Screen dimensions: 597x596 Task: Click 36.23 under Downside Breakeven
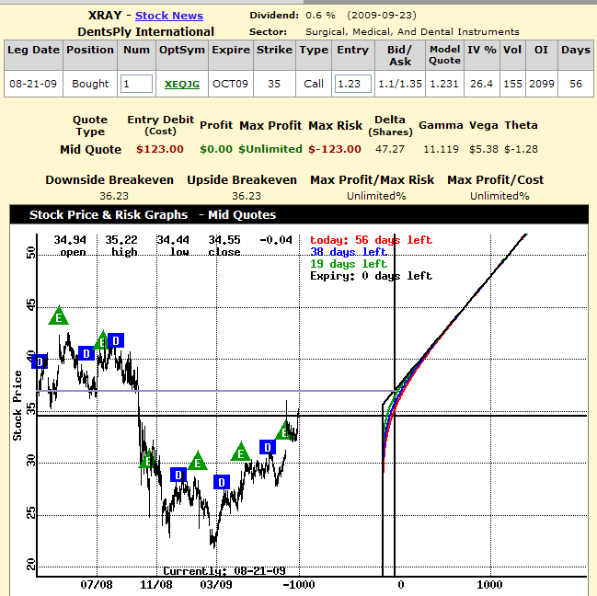click(x=114, y=196)
